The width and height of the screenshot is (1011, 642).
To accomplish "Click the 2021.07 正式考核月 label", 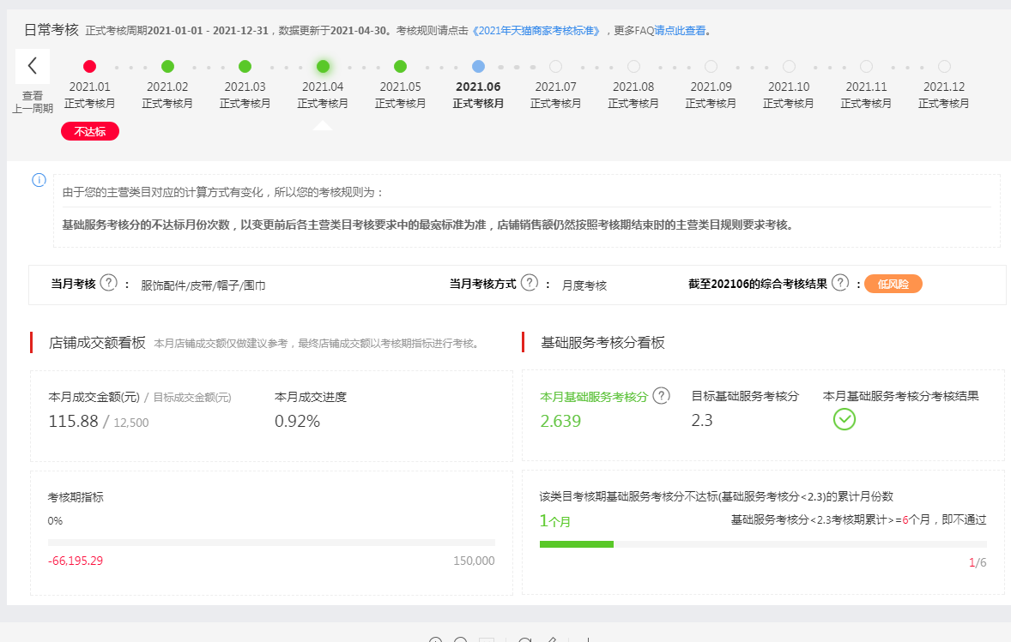I will click(x=556, y=94).
